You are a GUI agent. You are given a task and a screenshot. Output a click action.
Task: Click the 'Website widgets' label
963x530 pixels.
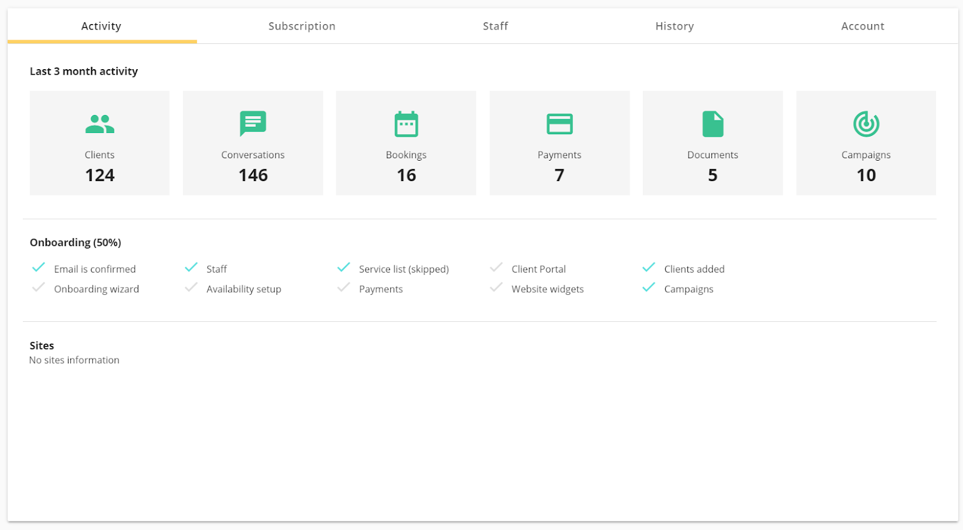coord(548,289)
